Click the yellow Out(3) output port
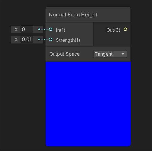The width and height of the screenshot is (152, 151). 125,29
